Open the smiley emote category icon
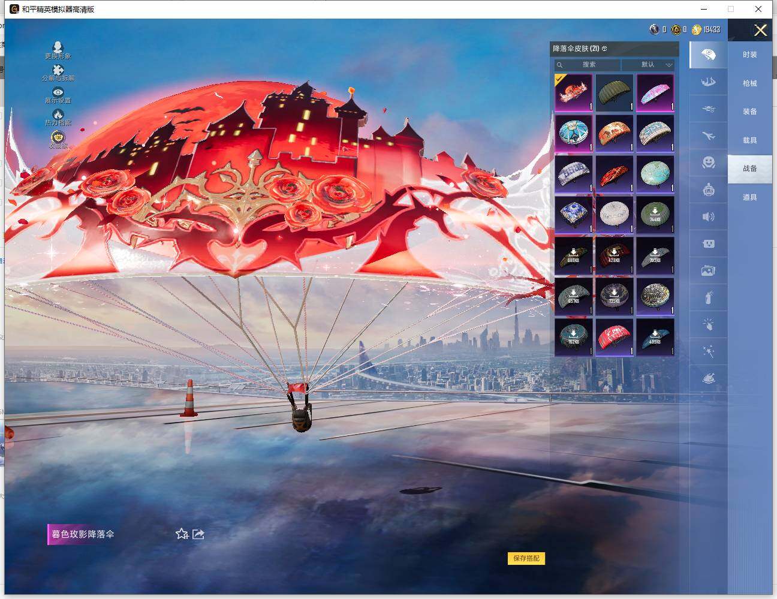The width and height of the screenshot is (777, 599). click(708, 162)
